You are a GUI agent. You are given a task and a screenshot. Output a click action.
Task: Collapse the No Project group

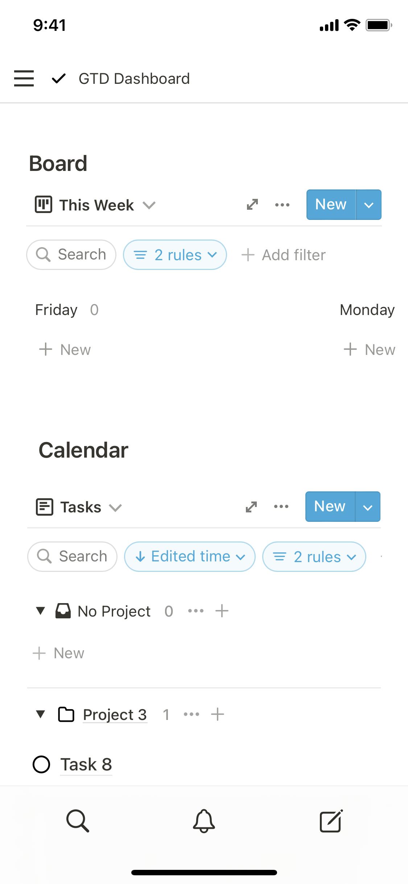click(41, 611)
